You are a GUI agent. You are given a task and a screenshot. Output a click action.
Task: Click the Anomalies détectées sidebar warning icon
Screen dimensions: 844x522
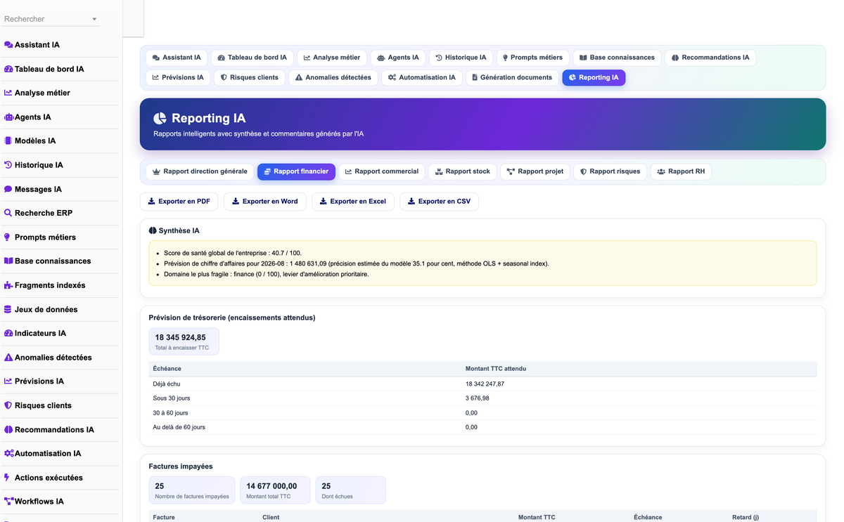tap(8, 357)
